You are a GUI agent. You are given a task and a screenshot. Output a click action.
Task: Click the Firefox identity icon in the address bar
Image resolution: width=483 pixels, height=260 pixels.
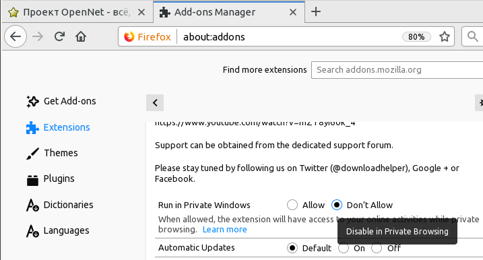point(129,36)
